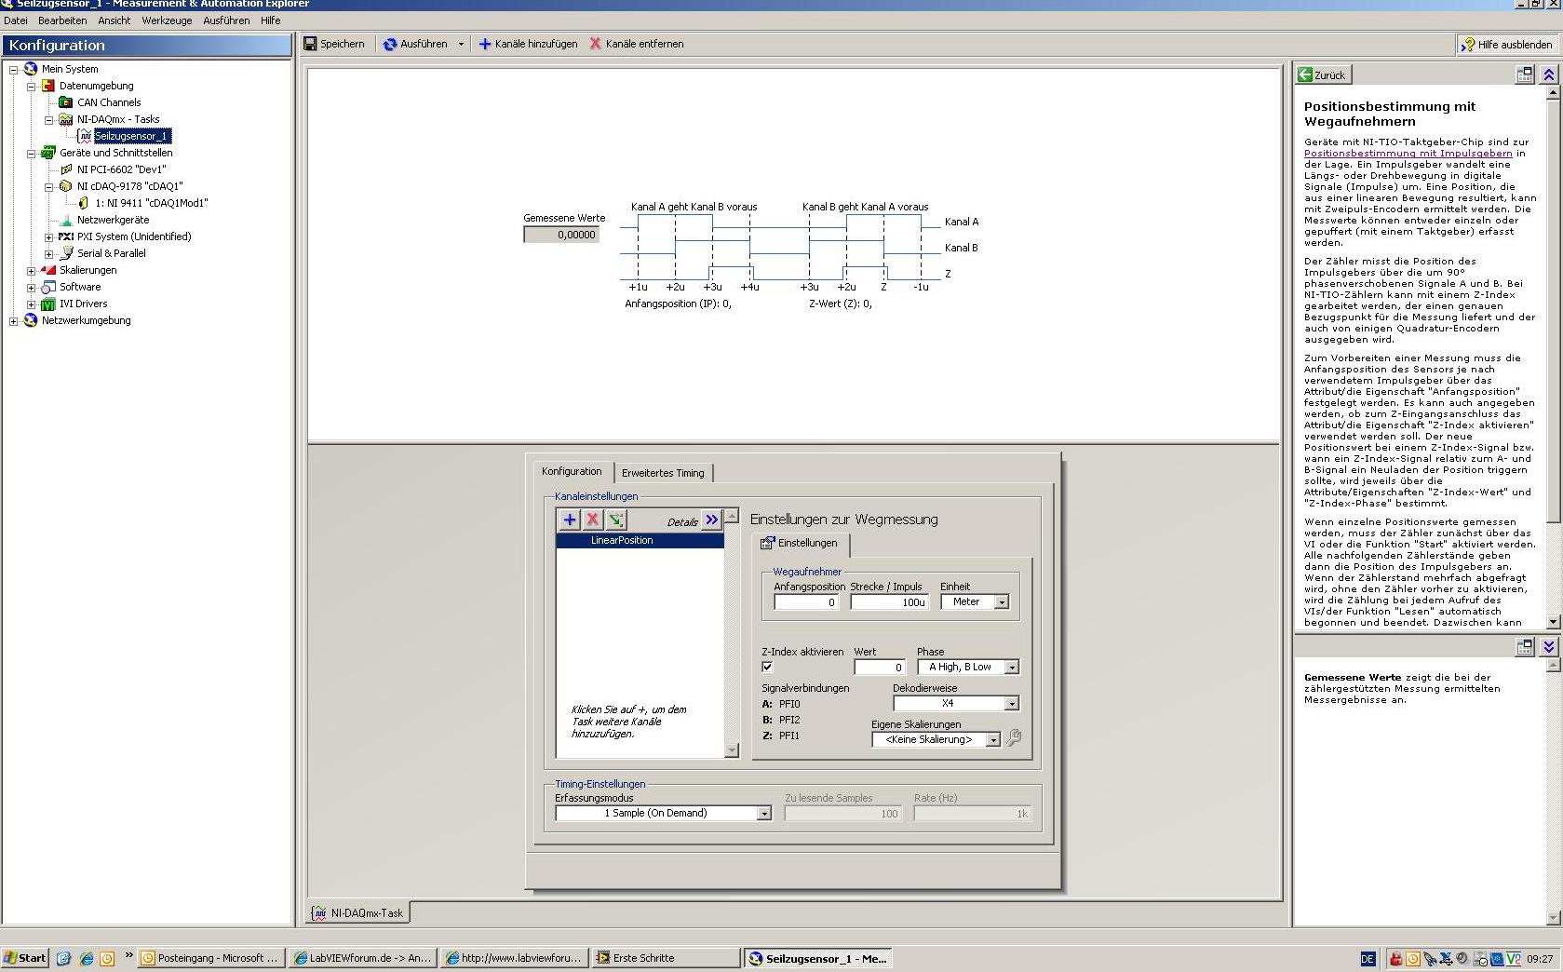
Task: Click the Geräte und Schnittstellen icon
Action: pyautogui.click(x=48, y=153)
